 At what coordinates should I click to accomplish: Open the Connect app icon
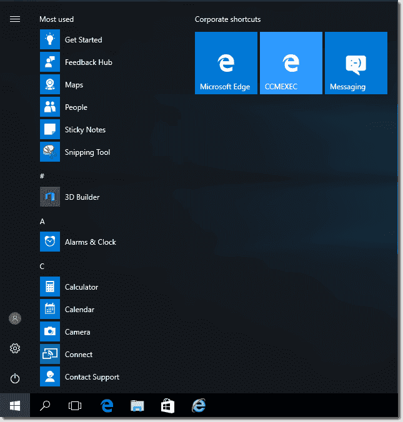[50, 354]
